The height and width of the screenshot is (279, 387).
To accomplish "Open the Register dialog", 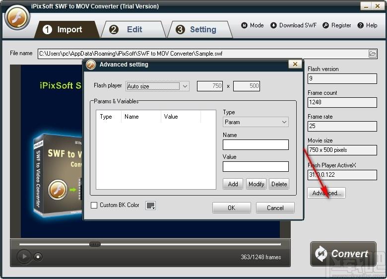I will pyautogui.click(x=337, y=25).
